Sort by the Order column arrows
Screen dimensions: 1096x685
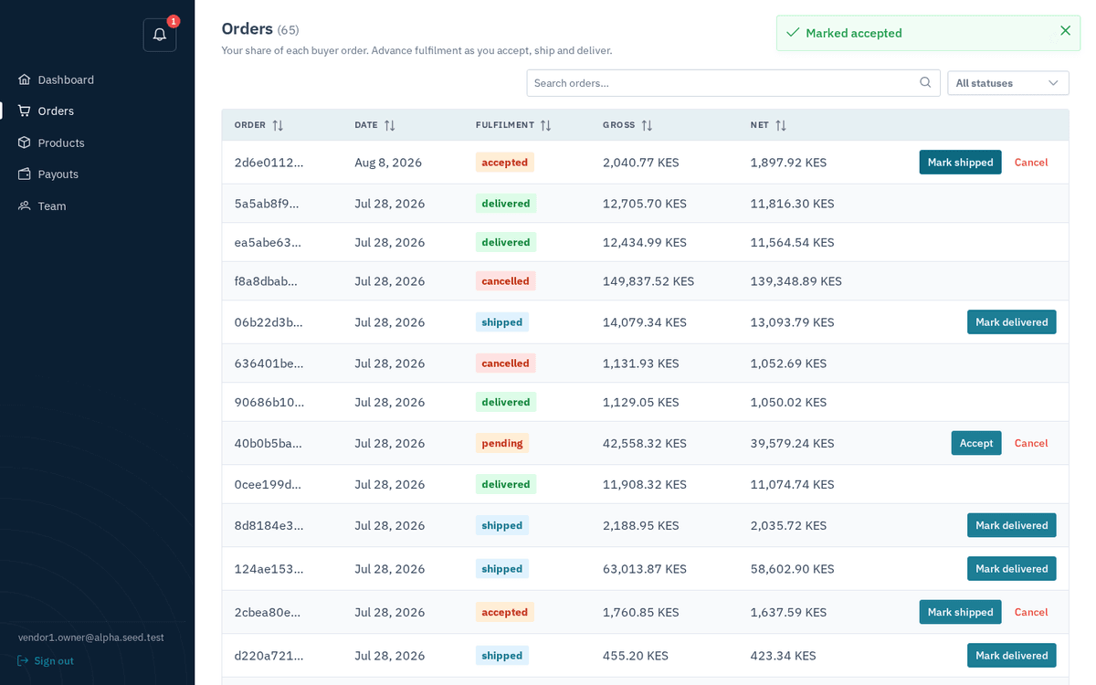coord(278,125)
